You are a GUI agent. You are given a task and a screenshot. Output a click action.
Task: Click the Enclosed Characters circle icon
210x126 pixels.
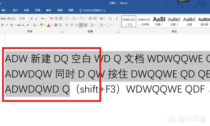pyautogui.click(x=61, y=25)
